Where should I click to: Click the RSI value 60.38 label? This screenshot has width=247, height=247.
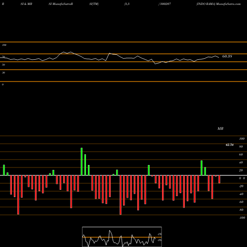click(x=227, y=56)
